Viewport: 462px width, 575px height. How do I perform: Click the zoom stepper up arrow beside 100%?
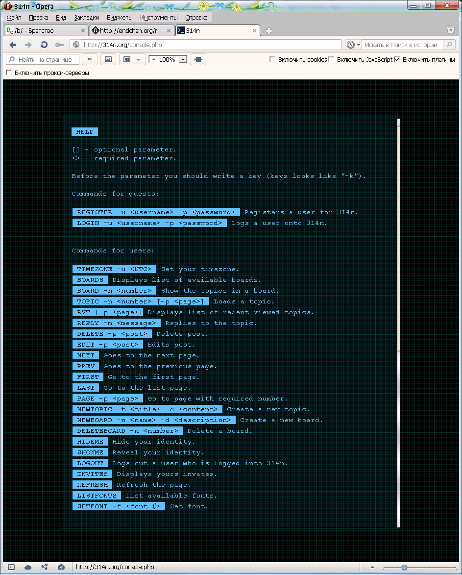154,59
